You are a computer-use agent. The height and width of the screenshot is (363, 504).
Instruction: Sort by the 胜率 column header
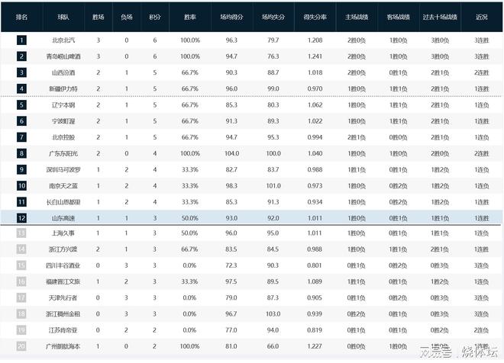(x=190, y=16)
